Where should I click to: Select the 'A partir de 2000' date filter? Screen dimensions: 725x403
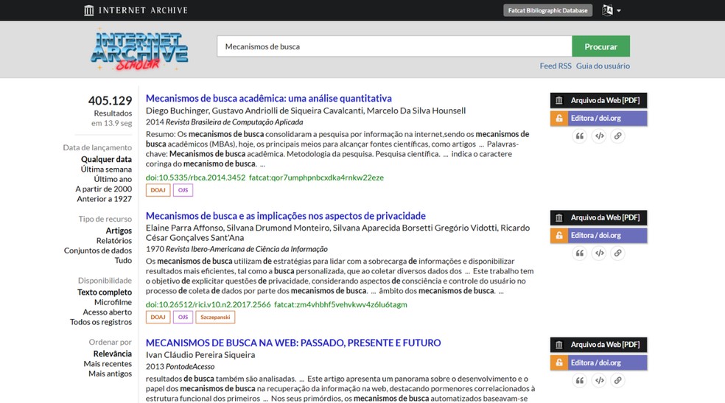tap(104, 189)
